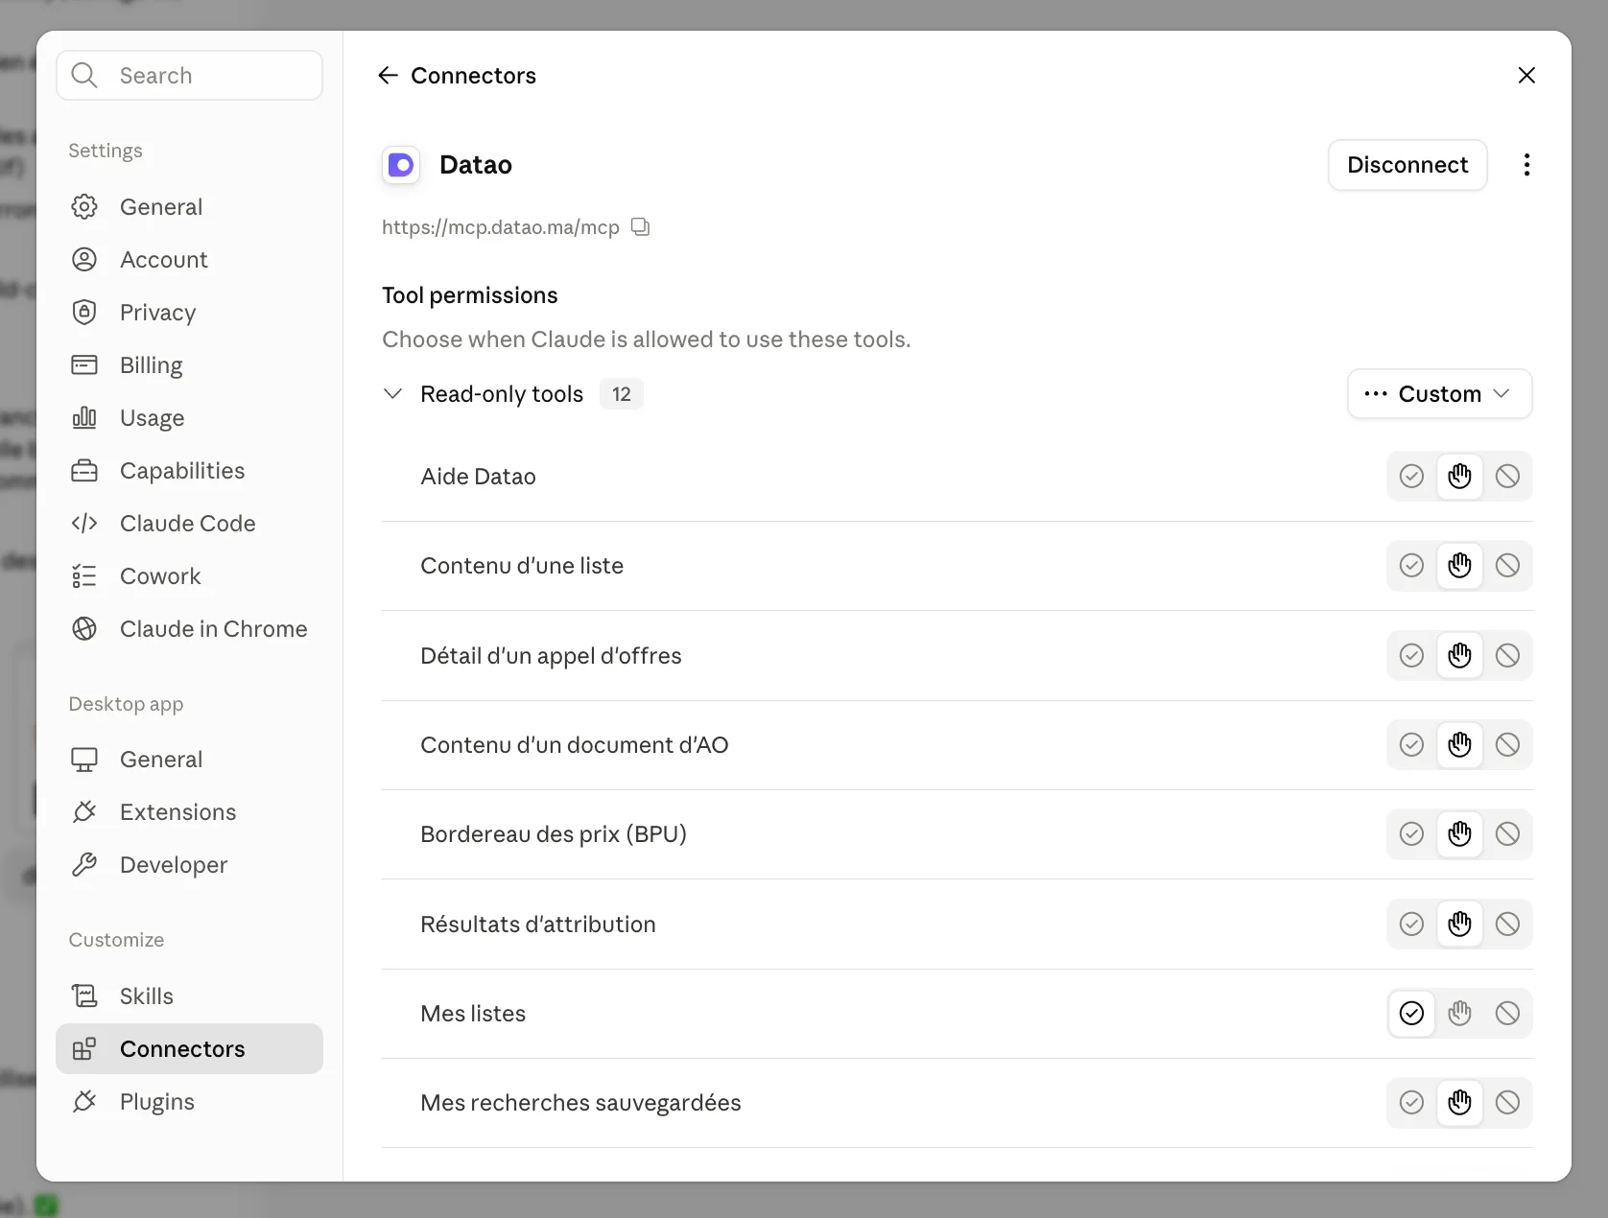Click the search magnifier icon

click(84, 76)
